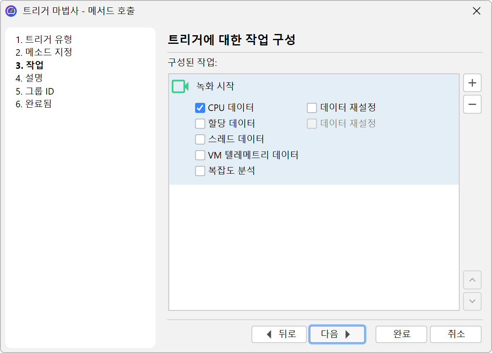Check the 스레드 데이터 option
The width and height of the screenshot is (492, 353).
click(200, 139)
